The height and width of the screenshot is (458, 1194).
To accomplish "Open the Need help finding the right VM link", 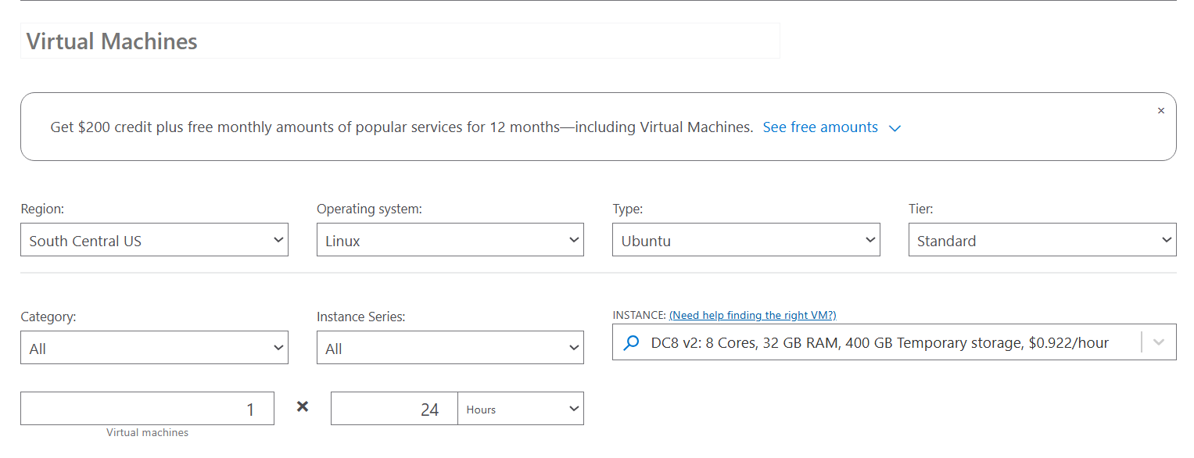I will [x=752, y=316].
